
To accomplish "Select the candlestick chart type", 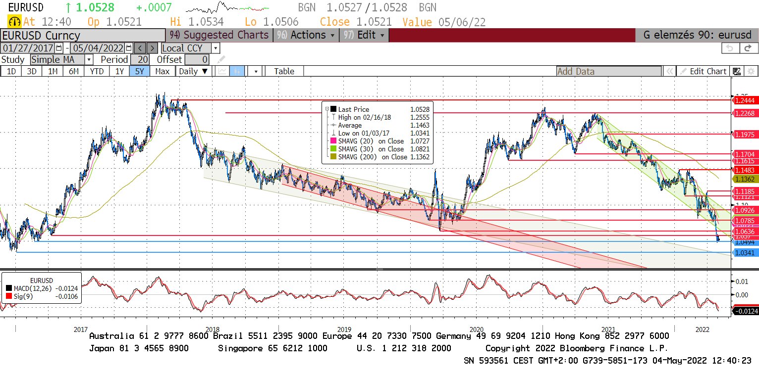I will click(x=237, y=71).
